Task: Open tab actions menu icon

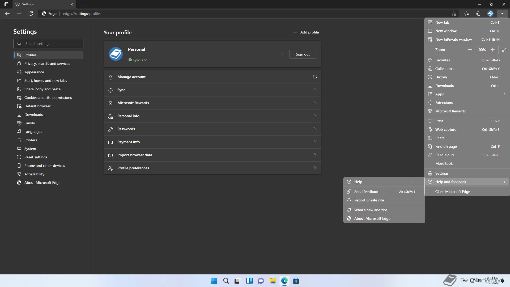Action: [x=6, y=4]
